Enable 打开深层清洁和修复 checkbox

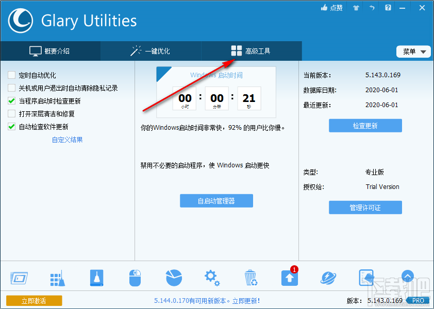(11, 114)
